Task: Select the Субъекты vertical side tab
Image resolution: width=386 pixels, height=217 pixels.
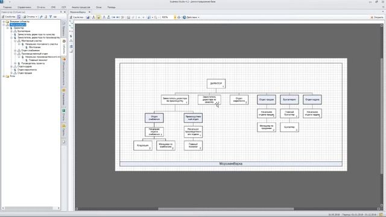Action: (x=64, y=47)
